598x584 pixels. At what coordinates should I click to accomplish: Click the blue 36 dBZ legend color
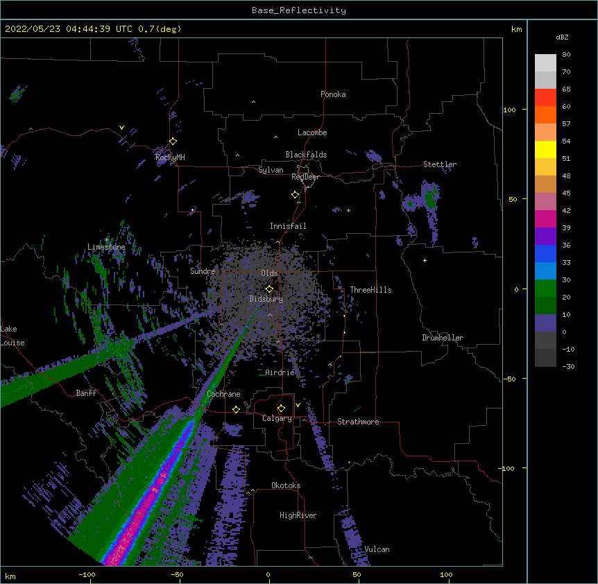click(x=545, y=253)
